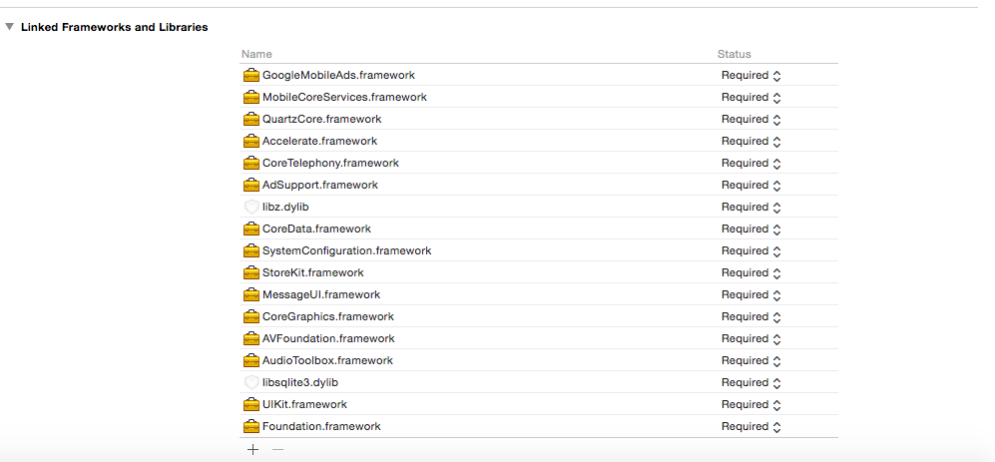Change Required status of Accelerate.framework

751,141
